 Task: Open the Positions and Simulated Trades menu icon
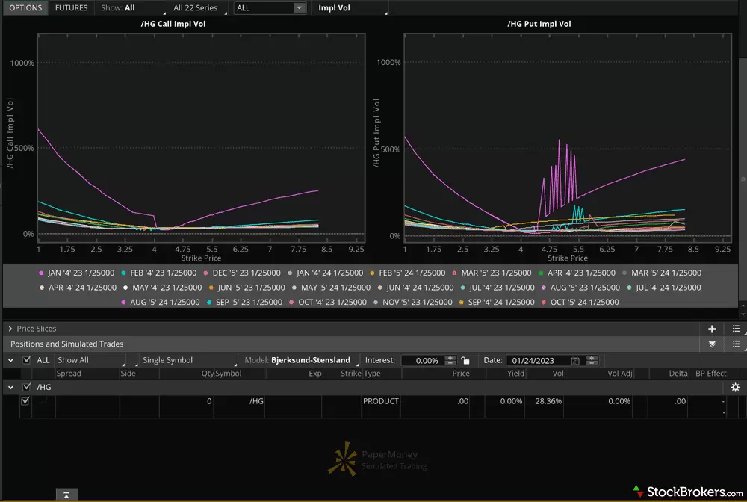[736, 344]
